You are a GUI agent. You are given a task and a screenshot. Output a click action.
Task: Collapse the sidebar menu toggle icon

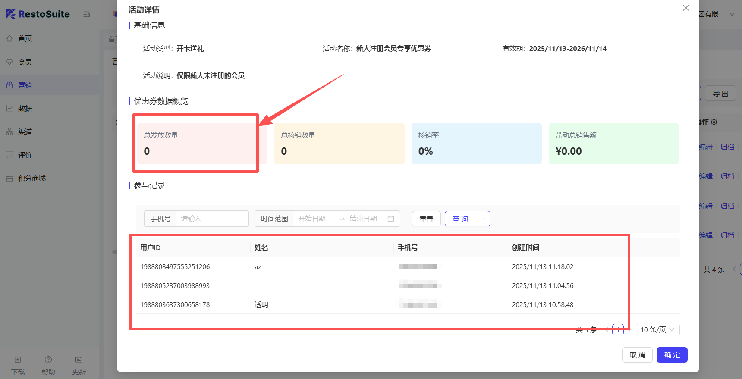87,14
